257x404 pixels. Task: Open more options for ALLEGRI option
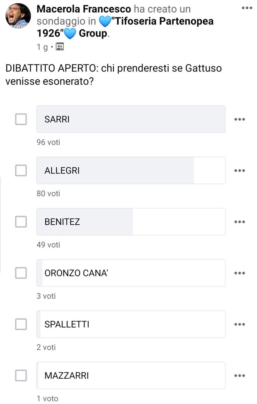coord(240,171)
